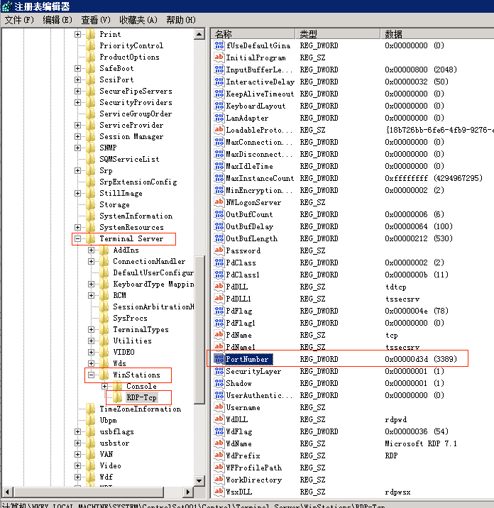Collapse the Terminal Server tree node
494x508 pixels.
77,239
